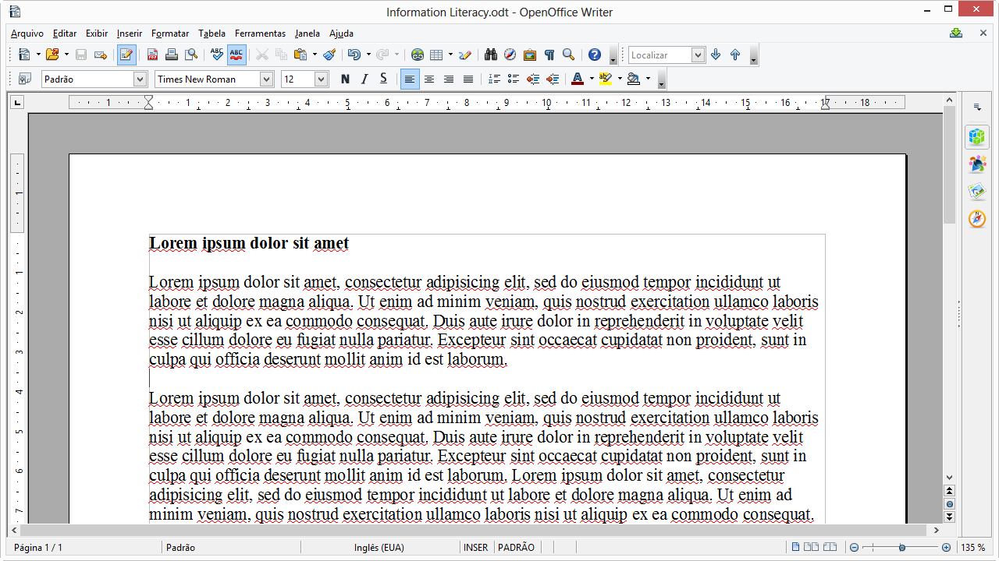Click Inglês (EUA) language in status bar
Image resolution: width=999 pixels, height=561 pixels.
tap(379, 548)
